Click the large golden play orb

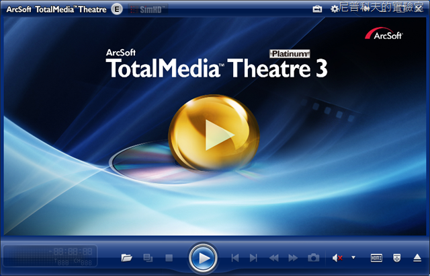(x=214, y=133)
